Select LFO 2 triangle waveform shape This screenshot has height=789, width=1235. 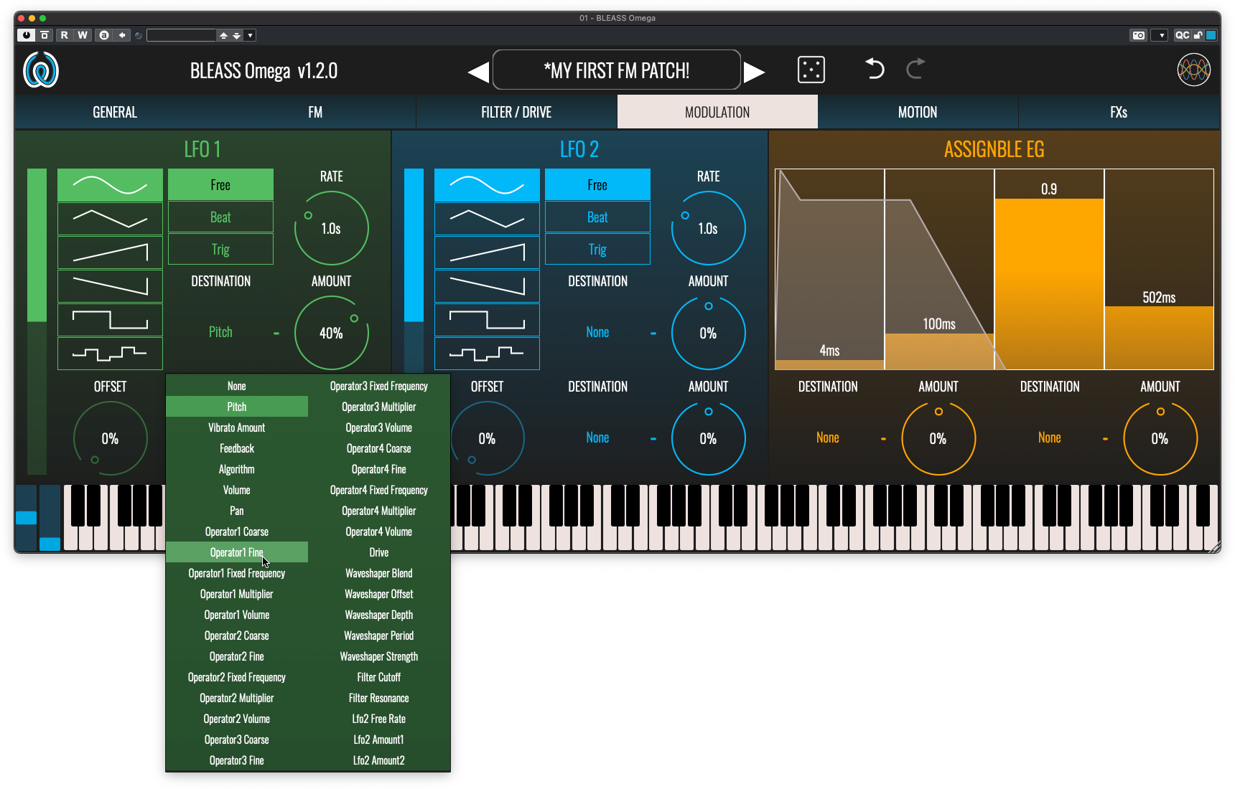[x=487, y=219]
